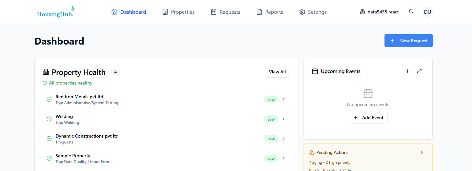
Task: Click the Property Health building icon
Action: [46, 72]
